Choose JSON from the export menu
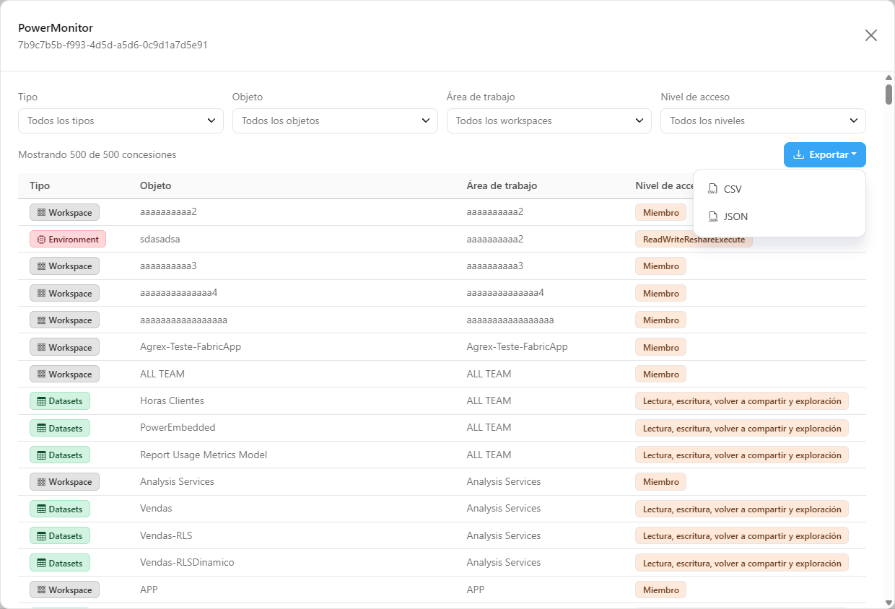The height and width of the screenshot is (609, 895). click(779, 216)
